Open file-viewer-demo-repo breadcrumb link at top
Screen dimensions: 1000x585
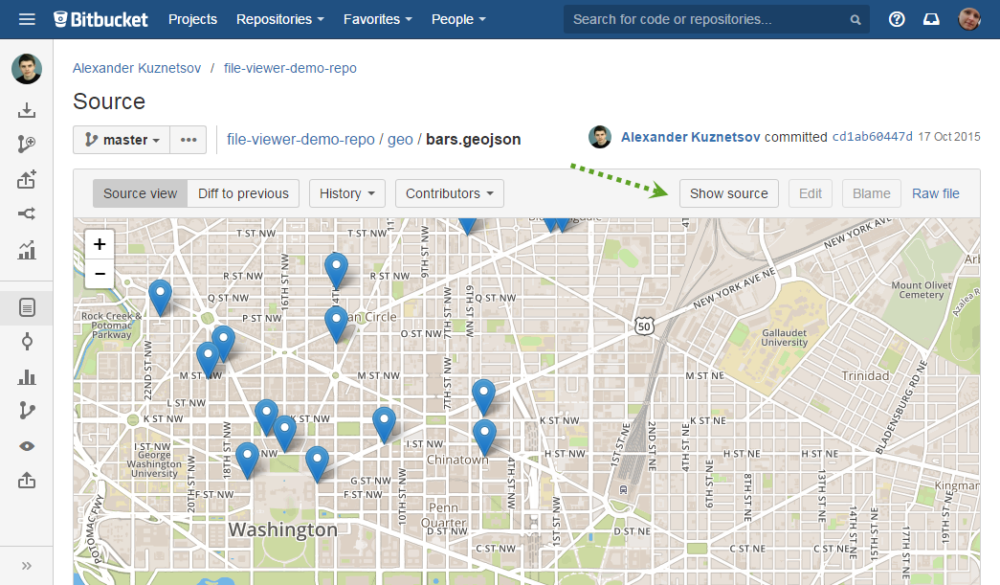[x=290, y=68]
